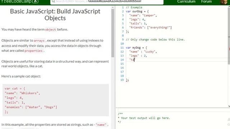
Task: Open the user profile avatar
Action: (x=224, y=2)
